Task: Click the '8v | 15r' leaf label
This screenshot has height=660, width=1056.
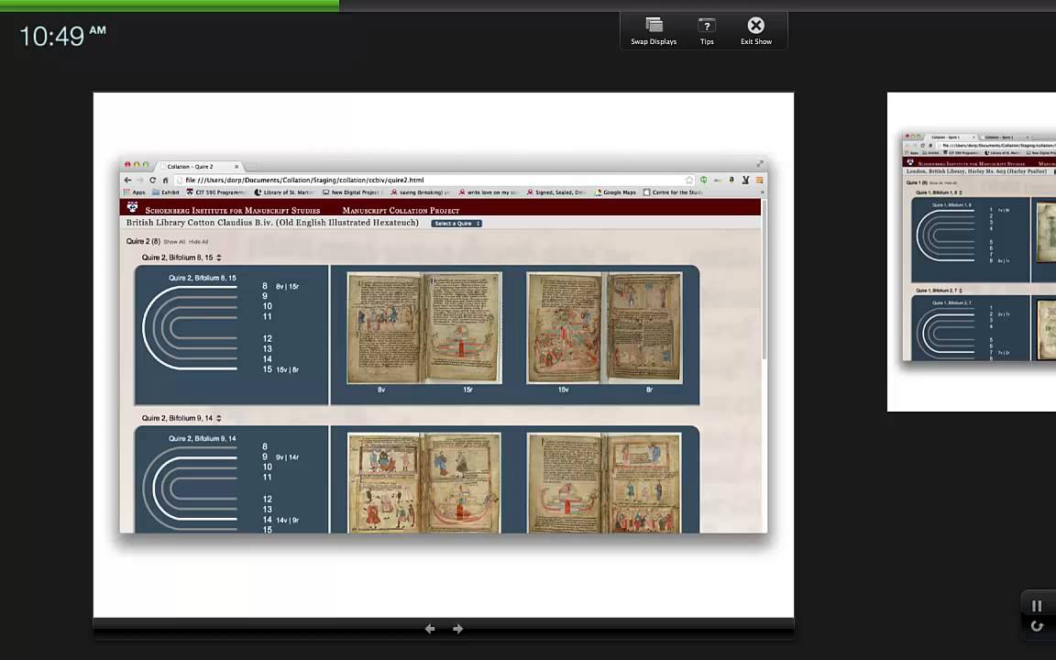Action: click(287, 286)
